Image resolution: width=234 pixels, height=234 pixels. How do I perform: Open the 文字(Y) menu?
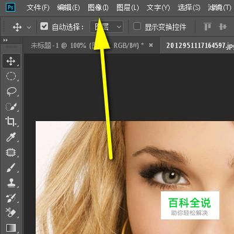coord(158,8)
